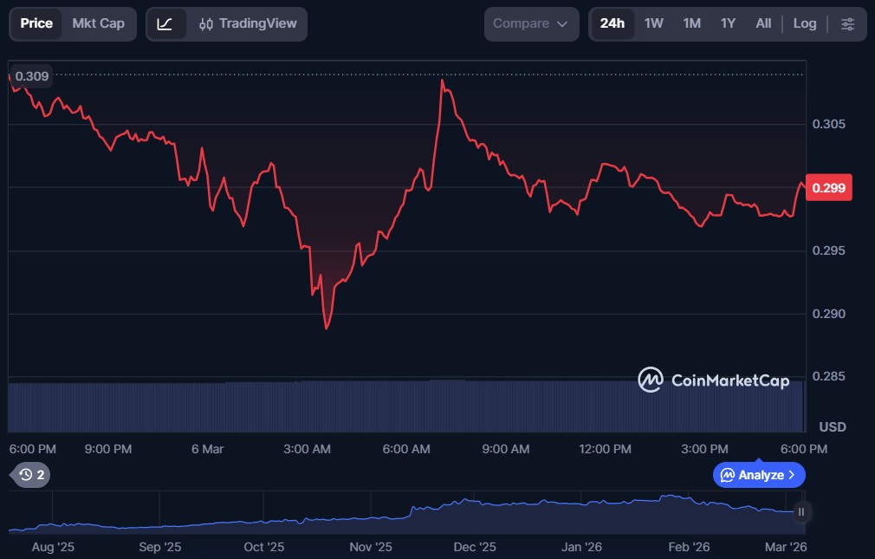875x559 pixels.
Task: Click the Analyze button chevron arrow
Action: 791,475
